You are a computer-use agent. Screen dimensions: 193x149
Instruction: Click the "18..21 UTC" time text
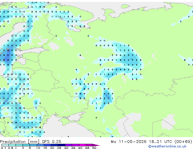click(x=160, y=142)
